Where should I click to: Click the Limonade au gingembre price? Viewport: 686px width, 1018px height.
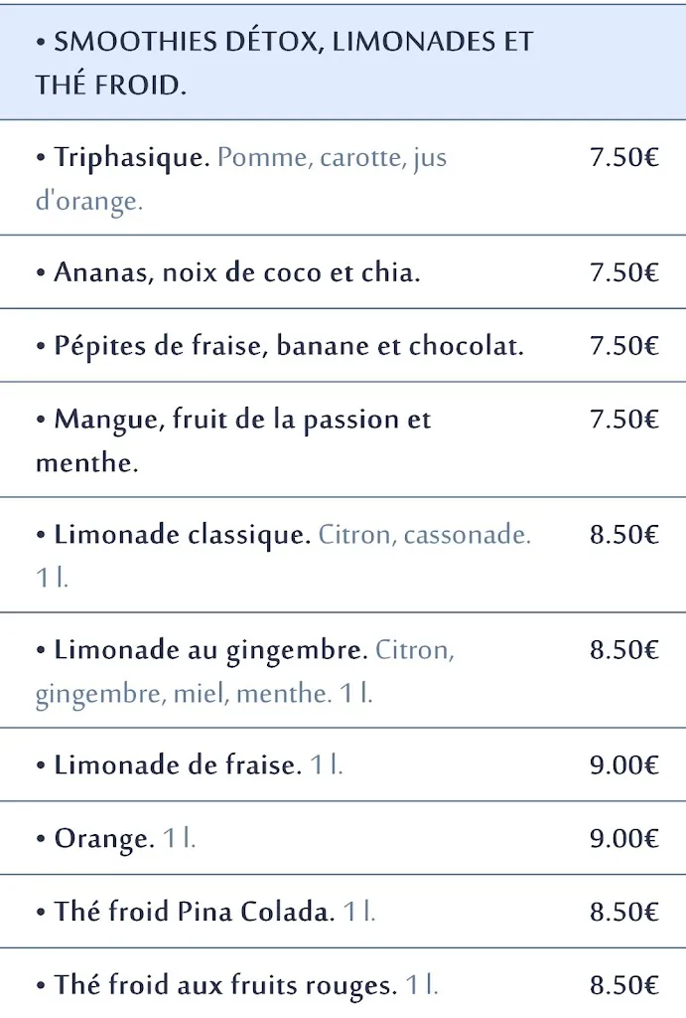click(623, 650)
